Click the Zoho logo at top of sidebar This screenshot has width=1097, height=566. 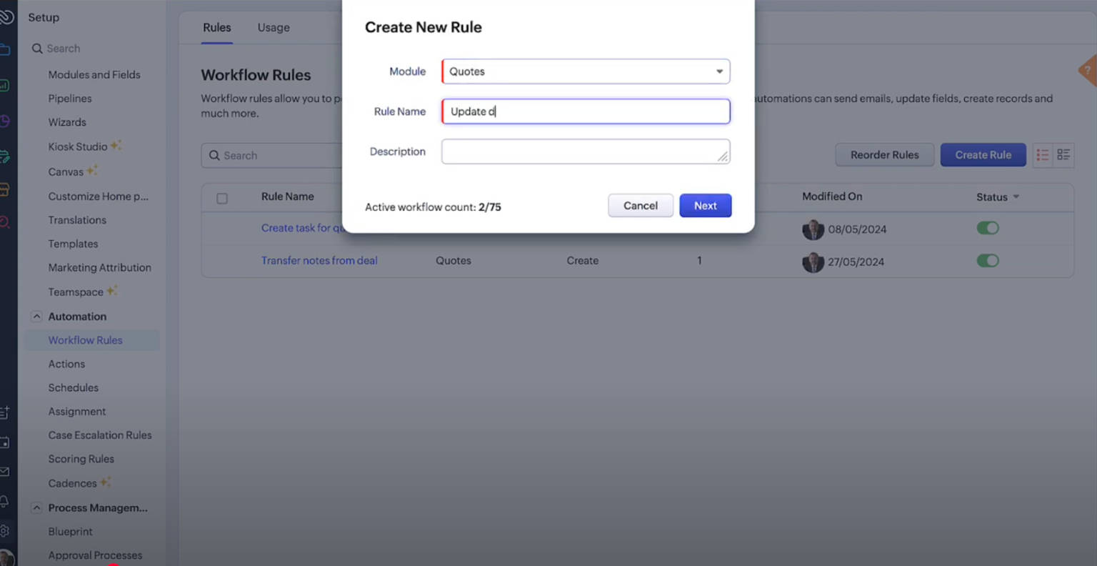[7, 16]
